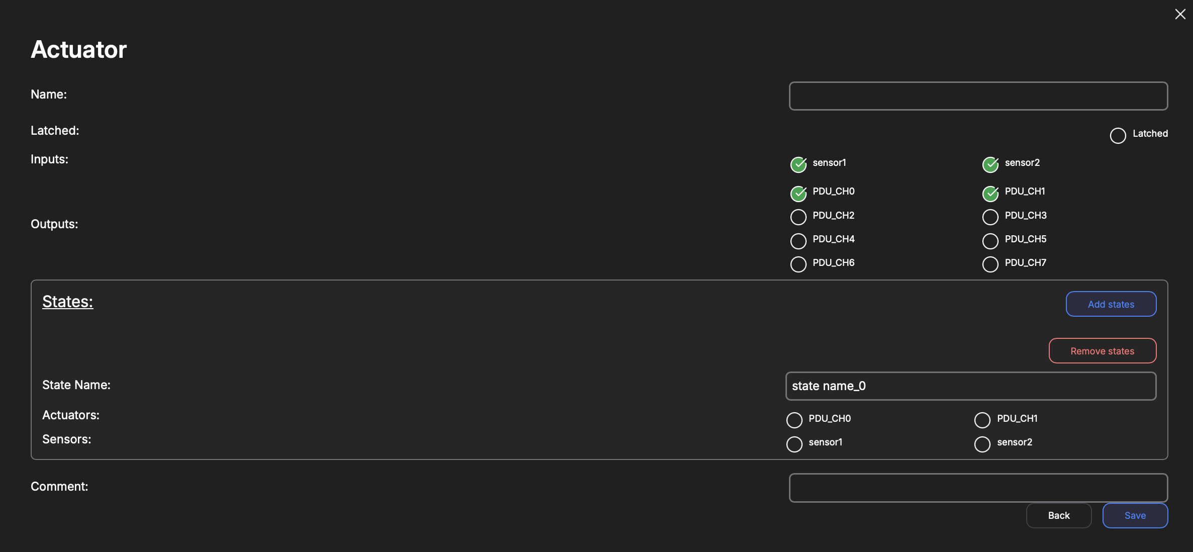Deselect the PDU_CH1 output
The width and height of the screenshot is (1193, 552).
[990, 193]
